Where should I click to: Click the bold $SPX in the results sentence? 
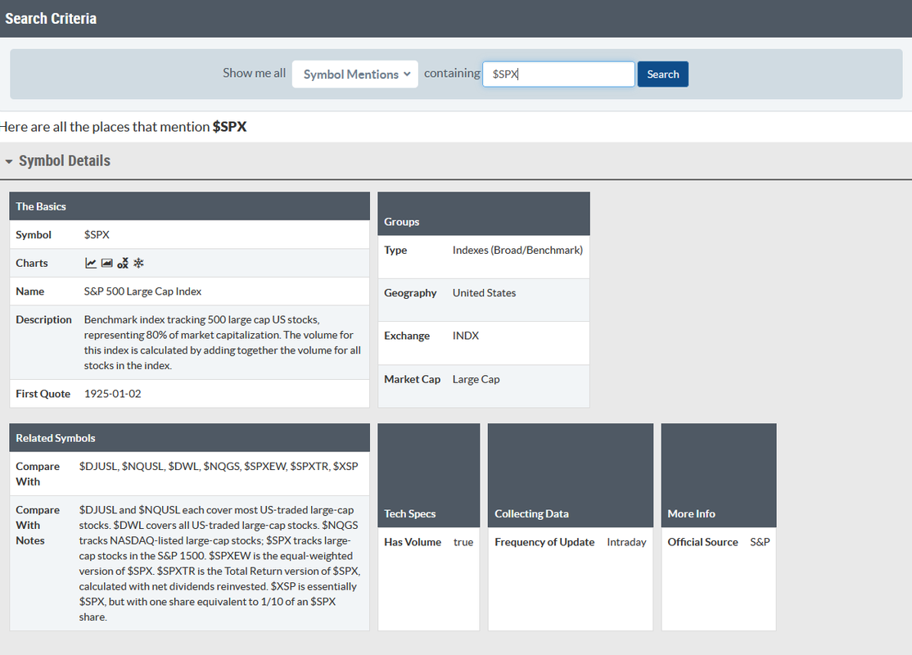[229, 127]
